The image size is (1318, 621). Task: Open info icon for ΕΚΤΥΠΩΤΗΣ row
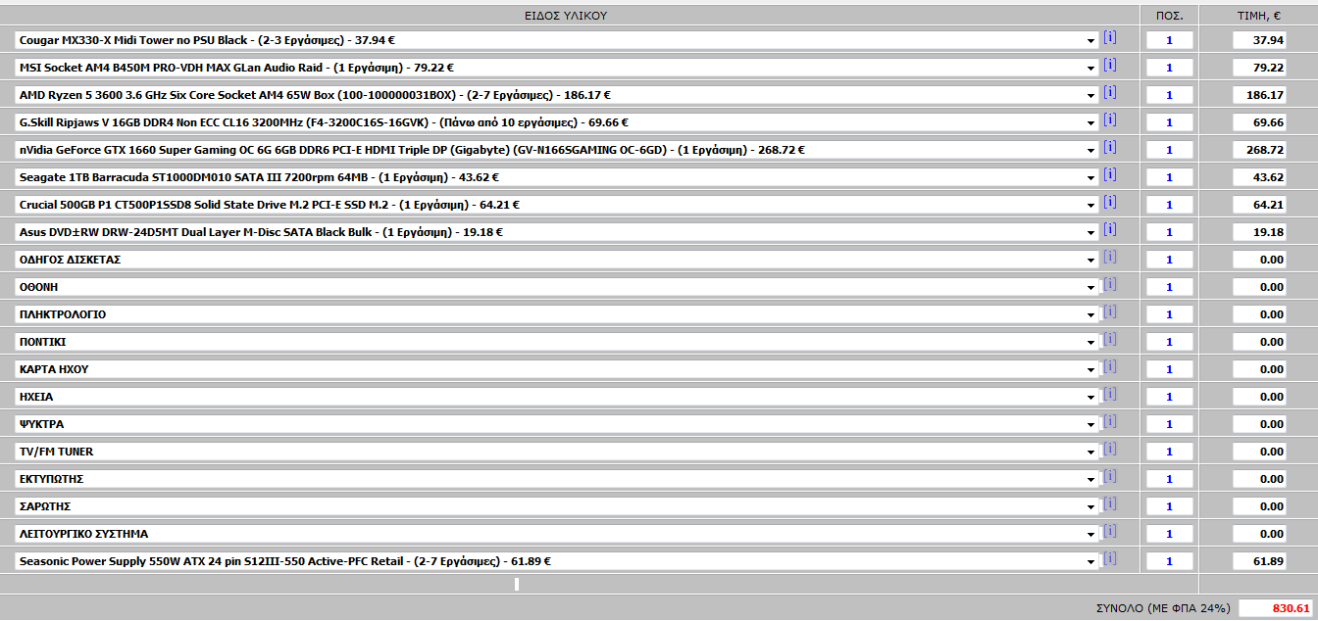(1109, 477)
